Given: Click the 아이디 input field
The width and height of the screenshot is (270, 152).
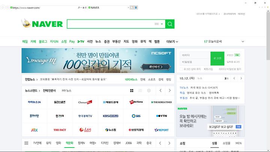Looking at the screenshot, I should pyautogui.click(x=195, y=55).
